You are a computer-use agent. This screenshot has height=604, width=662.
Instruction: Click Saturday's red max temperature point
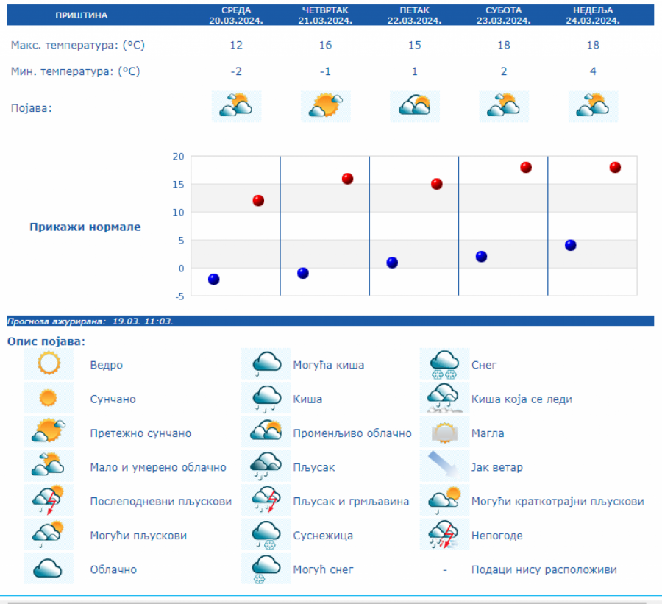tap(526, 167)
